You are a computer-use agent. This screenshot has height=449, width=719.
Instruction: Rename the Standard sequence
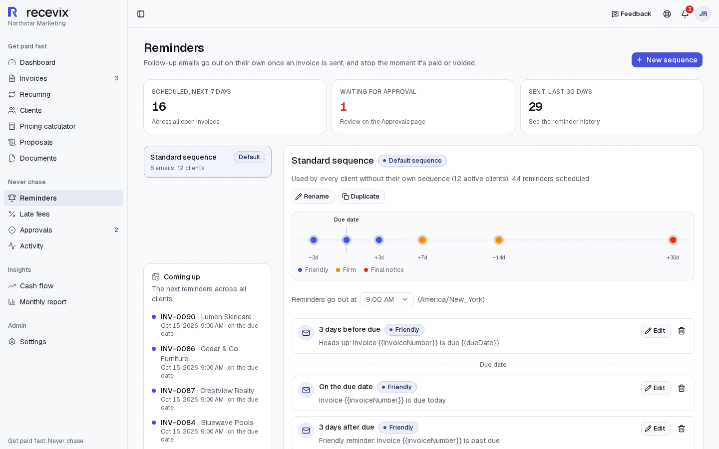[x=313, y=197]
